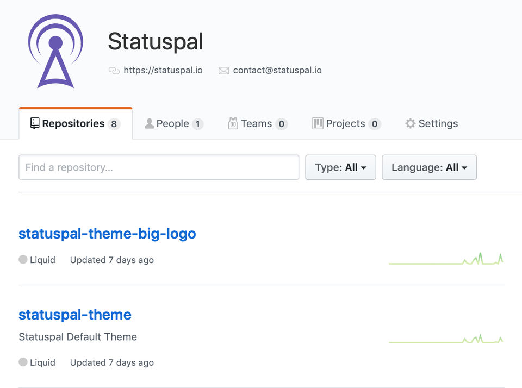Open the Projects tab
522x388 pixels.
[x=346, y=124]
